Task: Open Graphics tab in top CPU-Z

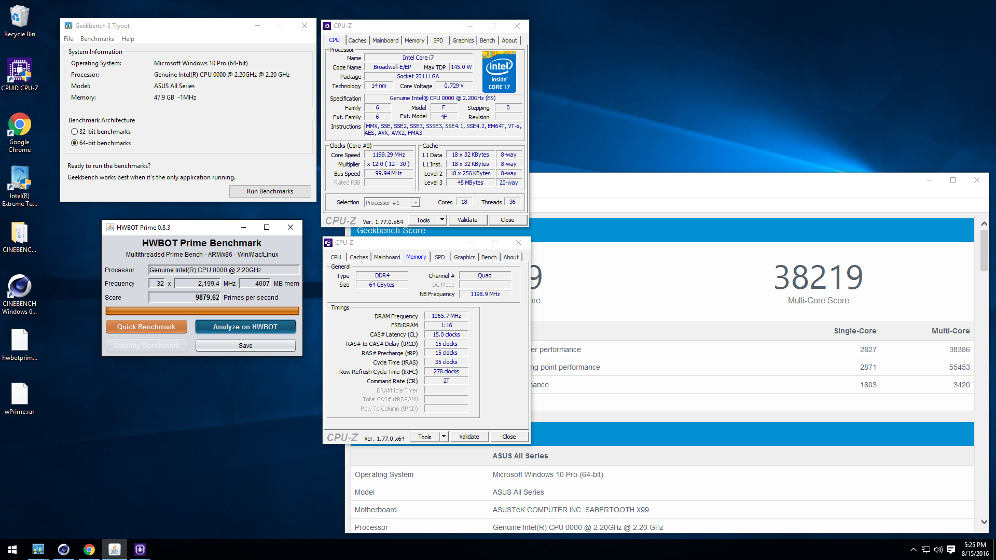Action: pos(463,40)
